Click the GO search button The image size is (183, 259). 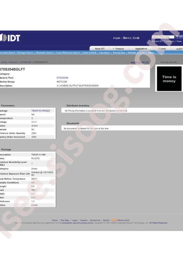(x=179, y=37)
